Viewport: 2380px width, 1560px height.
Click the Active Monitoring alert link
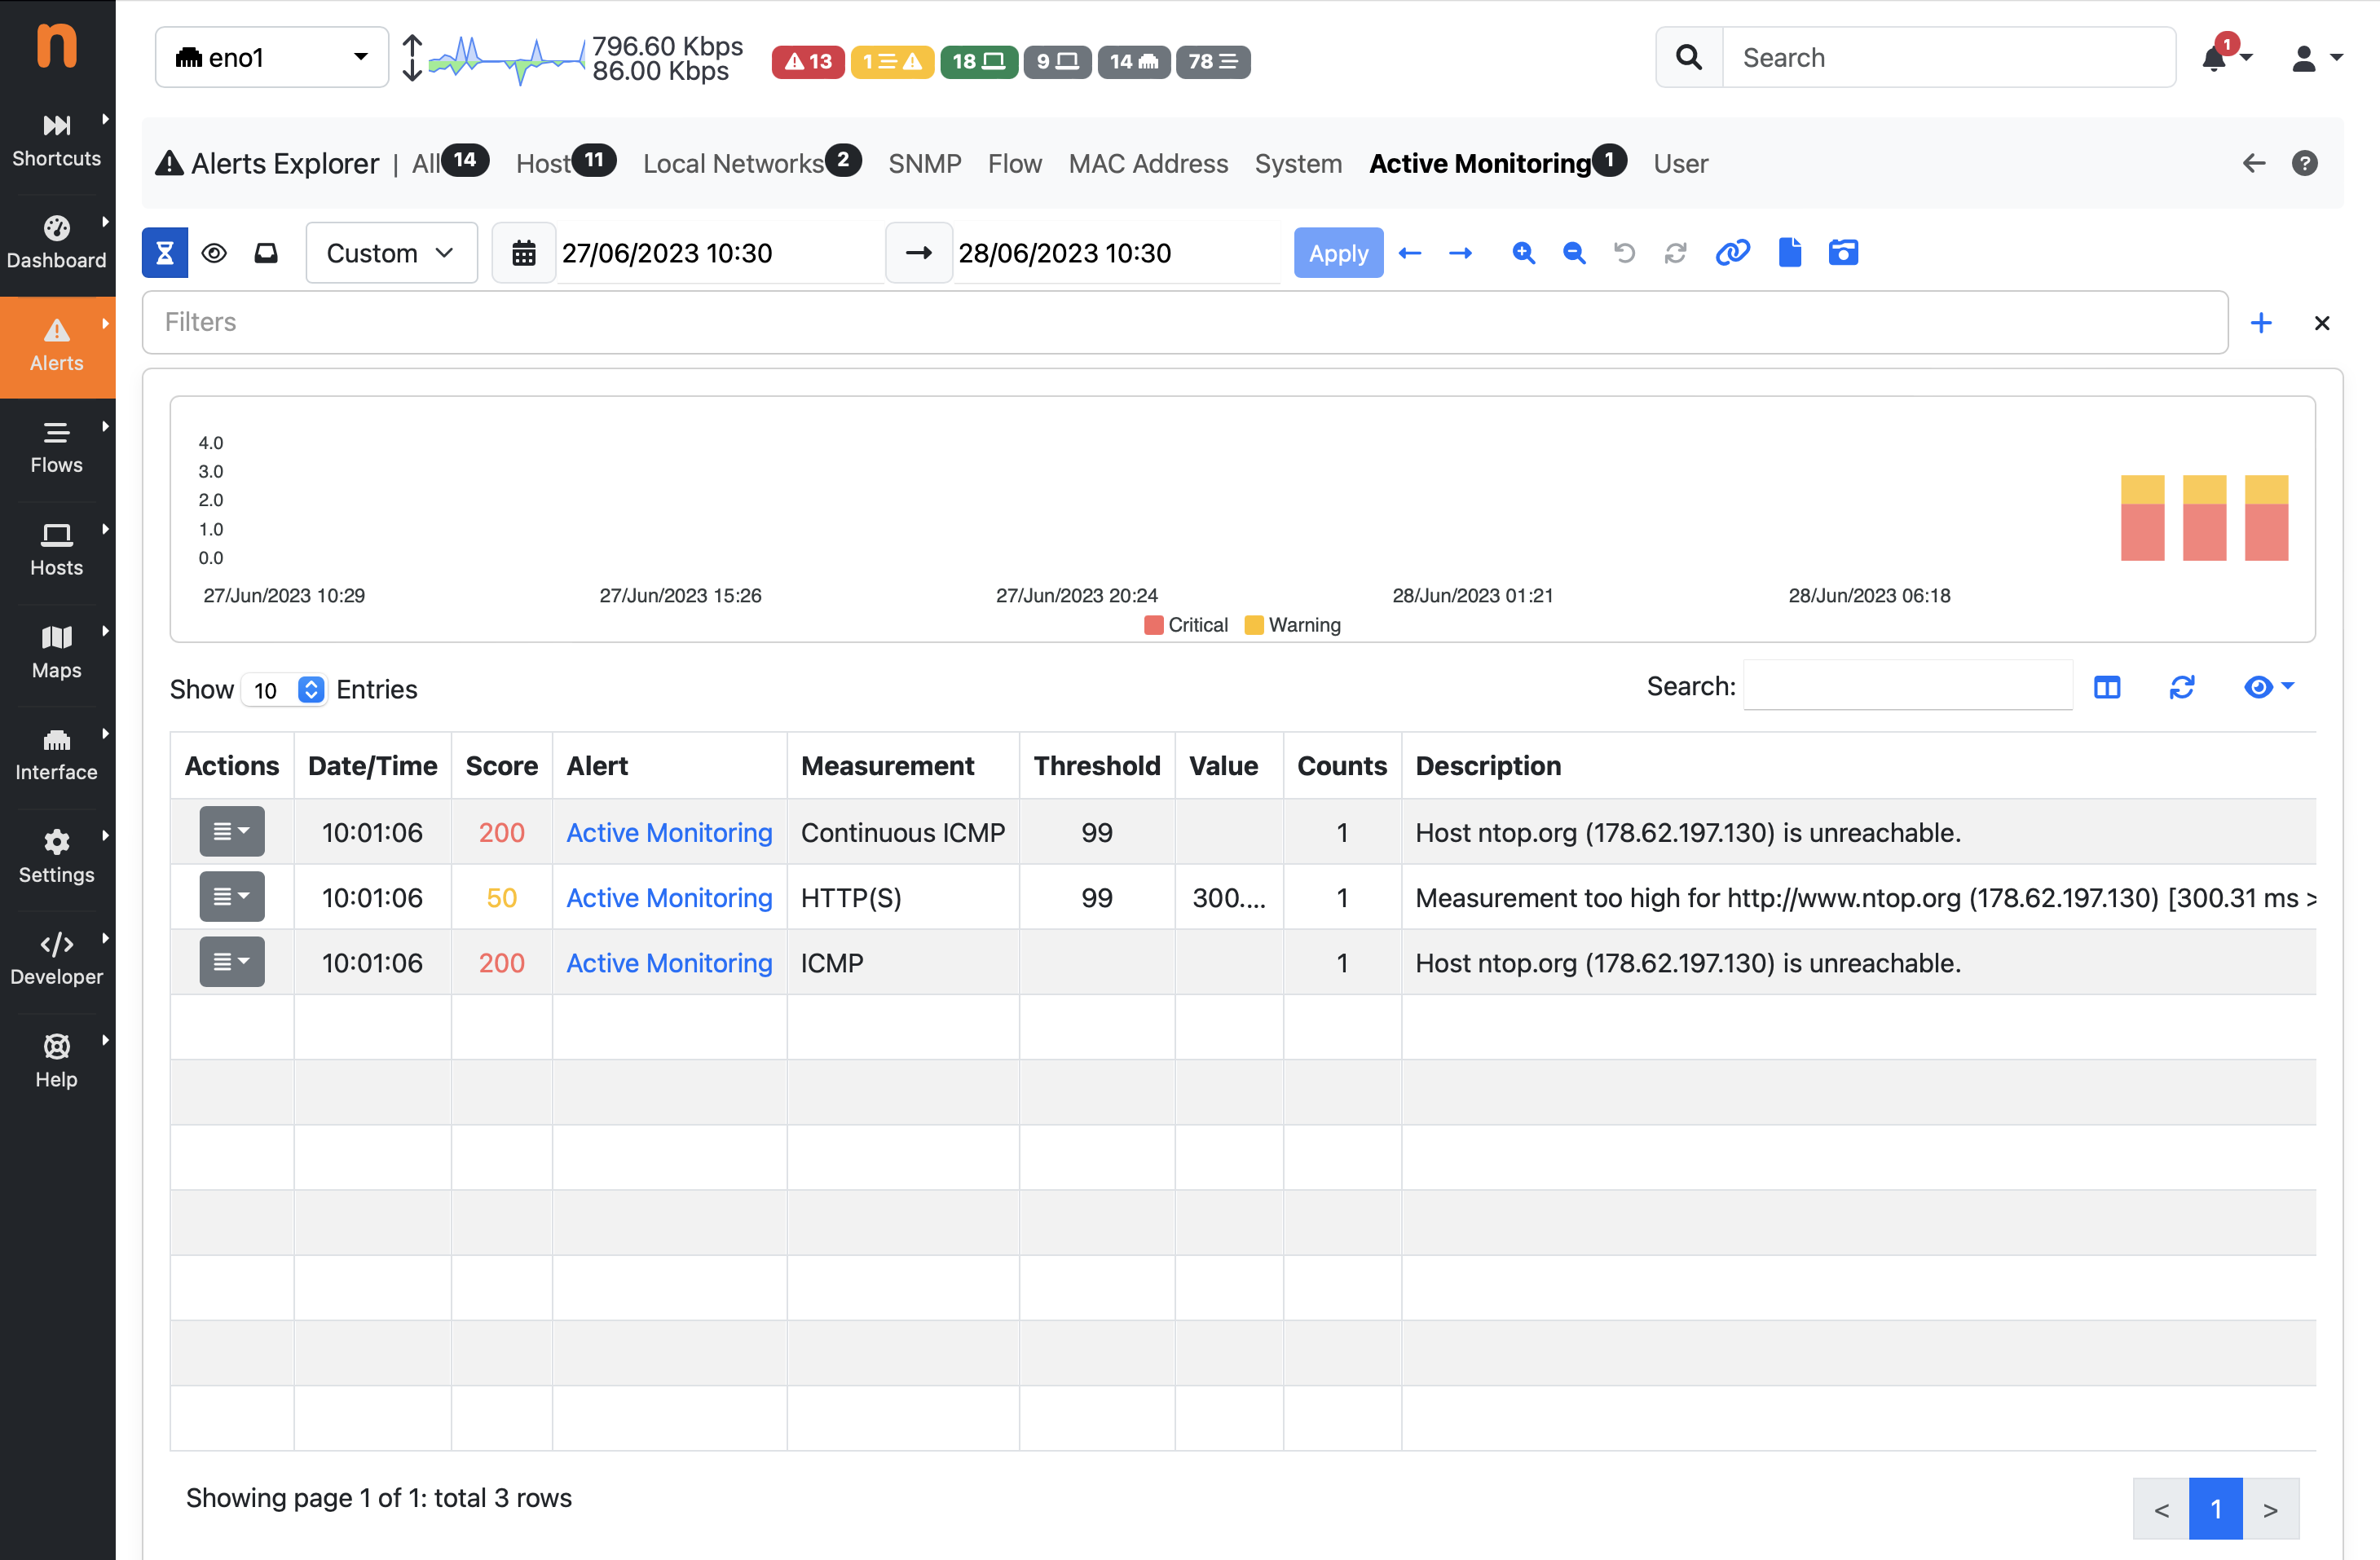tap(667, 832)
